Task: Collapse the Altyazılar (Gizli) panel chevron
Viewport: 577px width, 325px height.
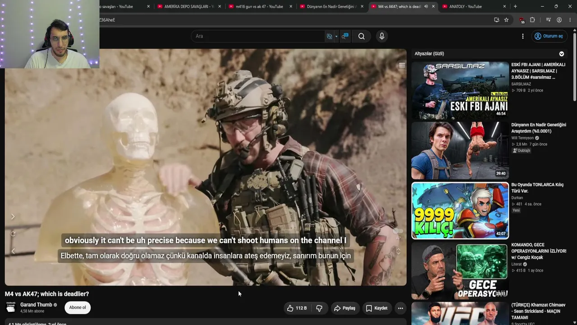Action: point(562,54)
